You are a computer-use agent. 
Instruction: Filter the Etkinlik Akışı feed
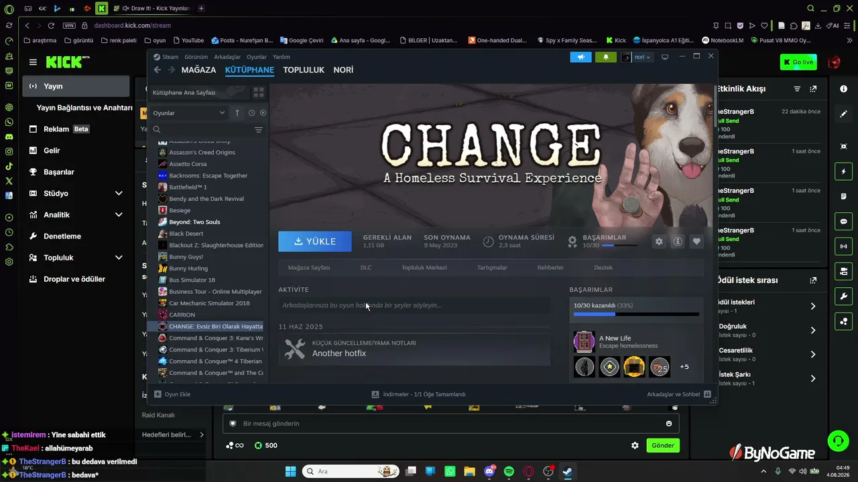tap(797, 89)
